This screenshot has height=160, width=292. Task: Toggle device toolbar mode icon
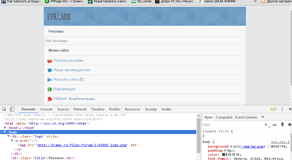click(12, 109)
